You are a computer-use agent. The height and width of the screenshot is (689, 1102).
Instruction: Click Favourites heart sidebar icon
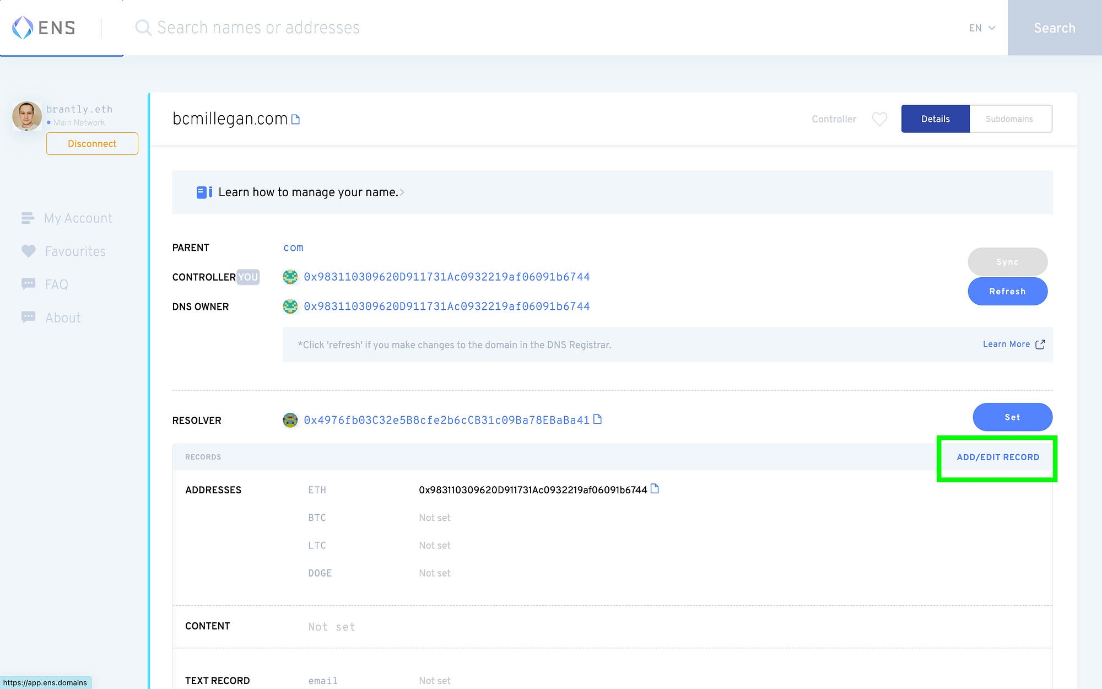[28, 251]
